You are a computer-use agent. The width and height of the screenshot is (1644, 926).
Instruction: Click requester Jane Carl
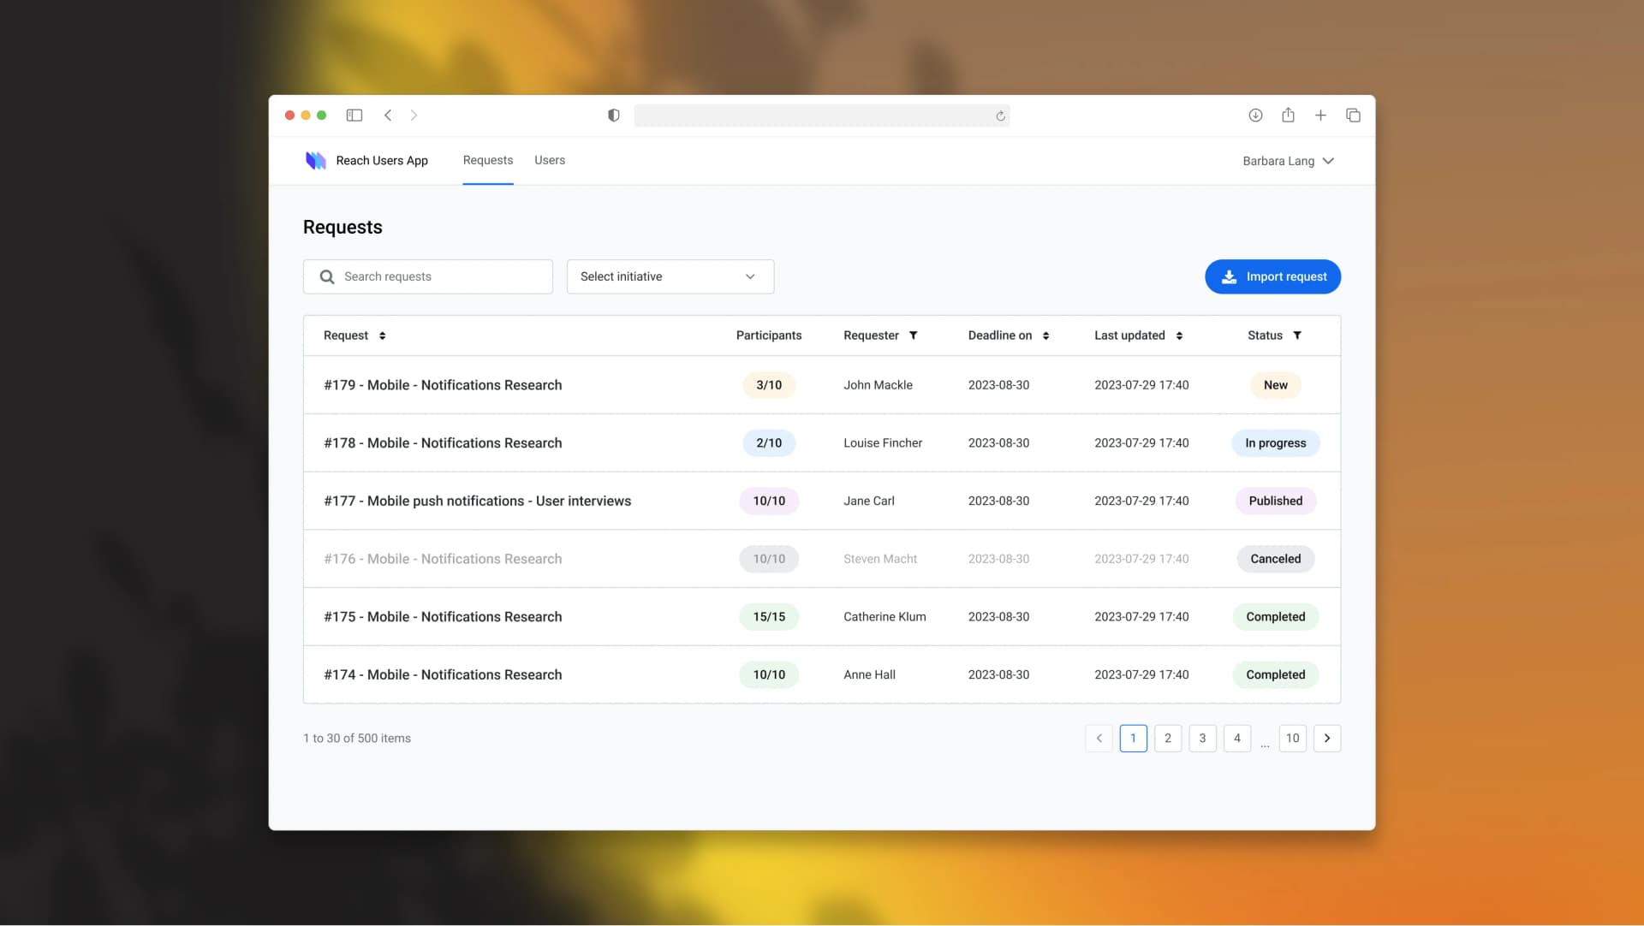click(x=869, y=502)
